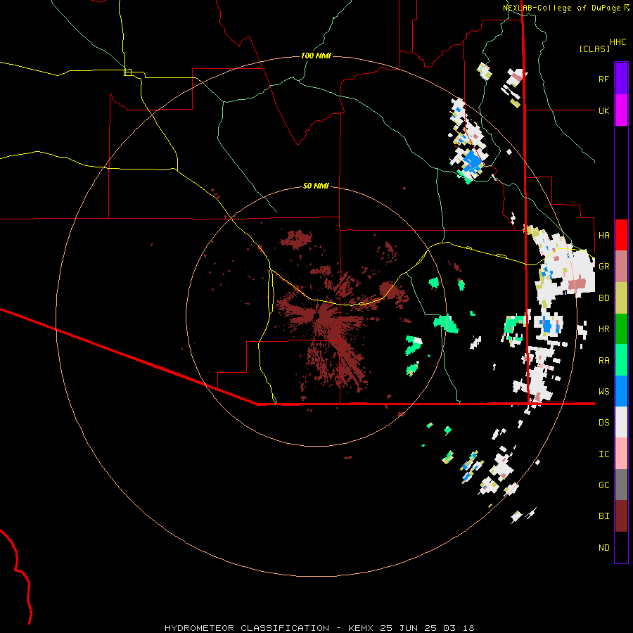Click the UK magenta legend swatch

(x=621, y=110)
